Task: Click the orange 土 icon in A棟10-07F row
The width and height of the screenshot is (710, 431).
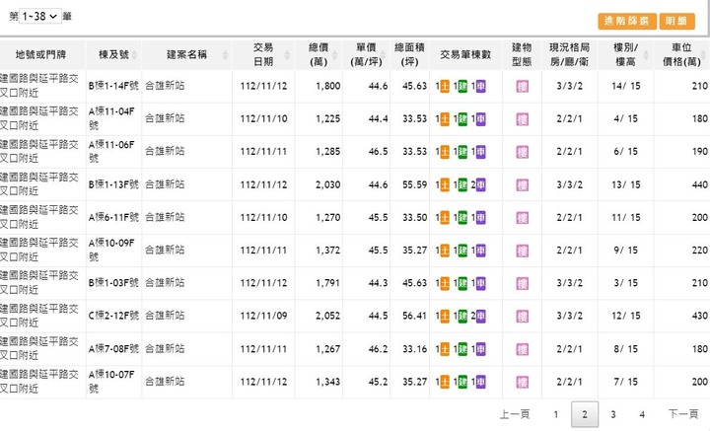Action: pyautogui.click(x=444, y=381)
